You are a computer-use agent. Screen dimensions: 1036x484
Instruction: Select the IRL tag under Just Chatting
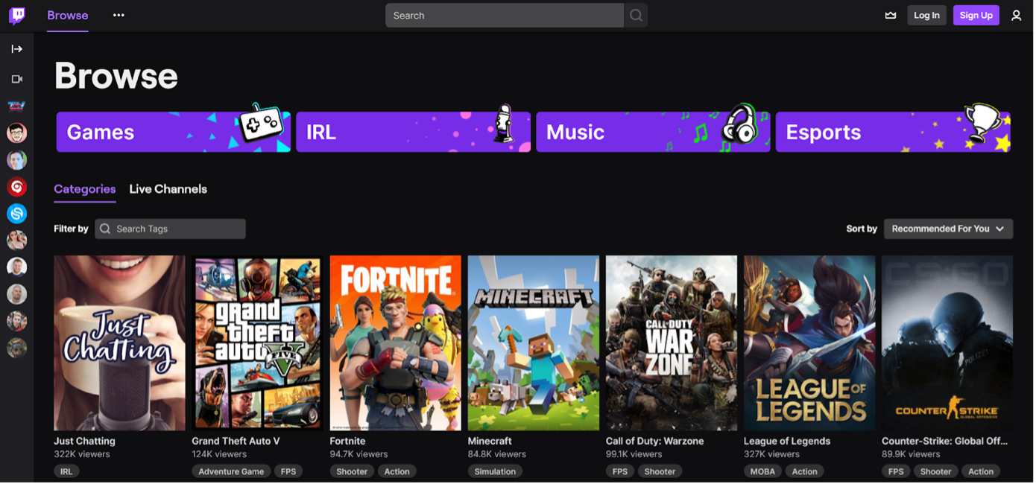point(66,472)
